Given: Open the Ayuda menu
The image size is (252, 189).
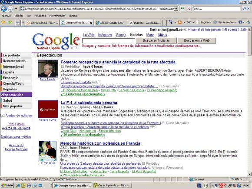Looking at the screenshot, I should [73, 16].
